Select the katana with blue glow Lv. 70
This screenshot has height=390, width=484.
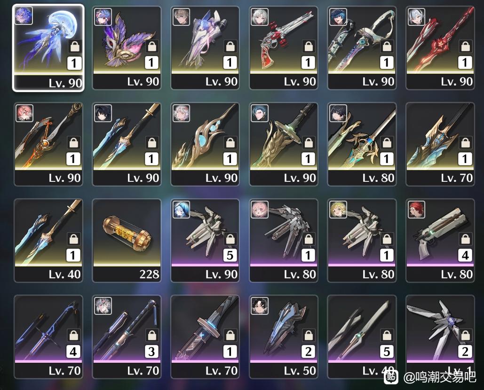(205, 336)
